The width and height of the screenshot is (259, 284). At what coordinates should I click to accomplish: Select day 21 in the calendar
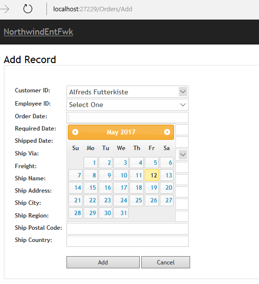[x=76, y=200]
